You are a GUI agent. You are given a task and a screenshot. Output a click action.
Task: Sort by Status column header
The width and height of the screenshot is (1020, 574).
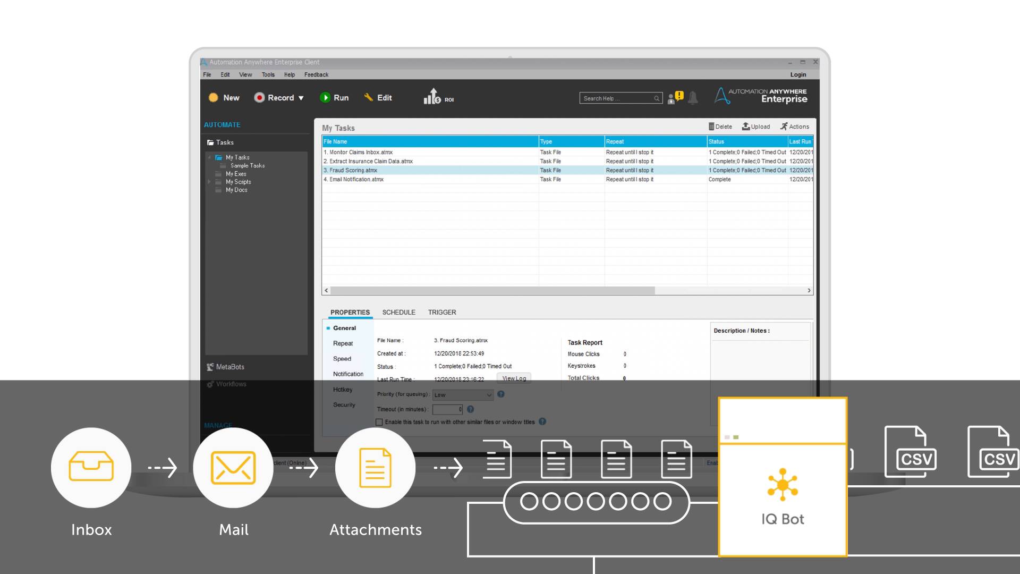pyautogui.click(x=747, y=141)
